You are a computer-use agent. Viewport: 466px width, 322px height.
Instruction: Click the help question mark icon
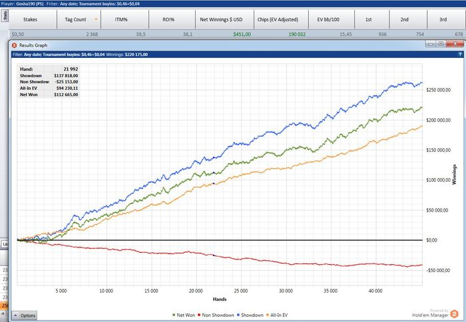pos(460,55)
